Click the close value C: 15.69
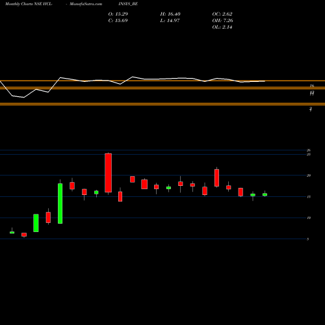This screenshot has height=325, width=325. pyautogui.click(x=118, y=20)
